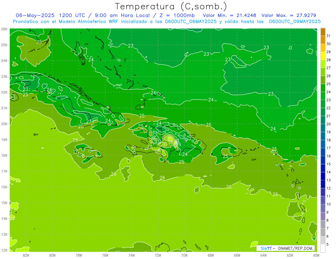Pick the white color bar segment below 5
Screen dimensions: 336x259
[323, 248]
